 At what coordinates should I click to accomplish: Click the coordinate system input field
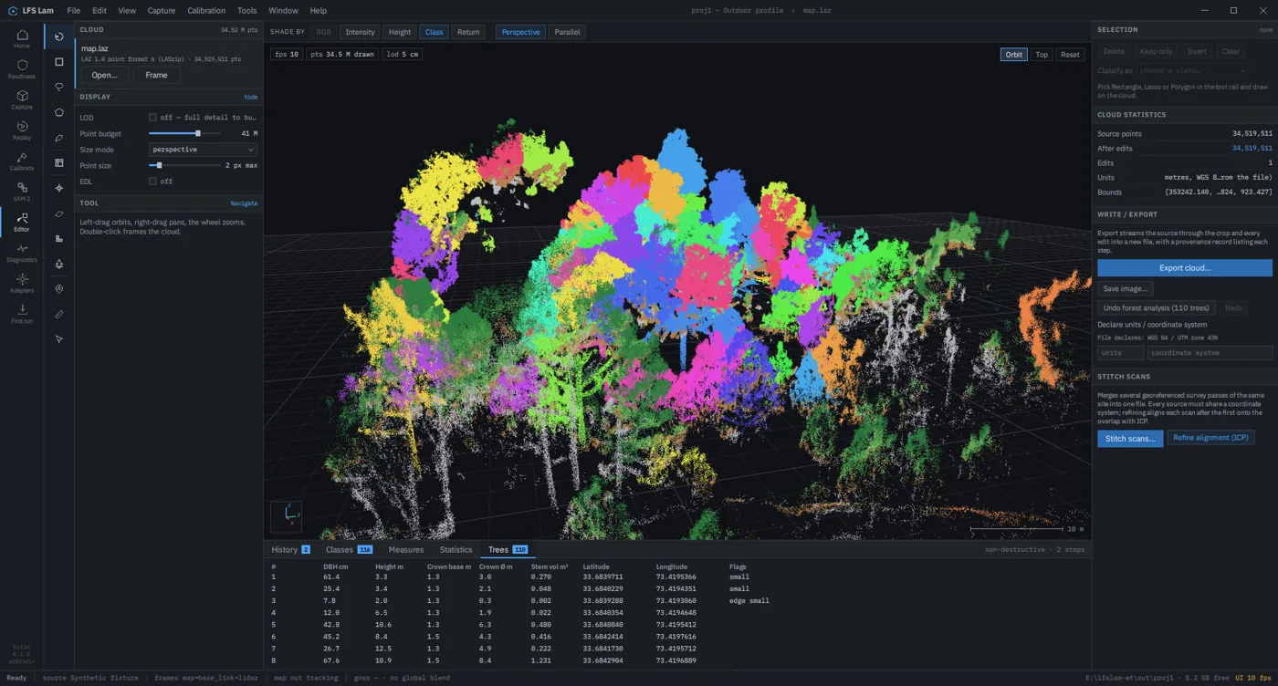tap(1210, 353)
